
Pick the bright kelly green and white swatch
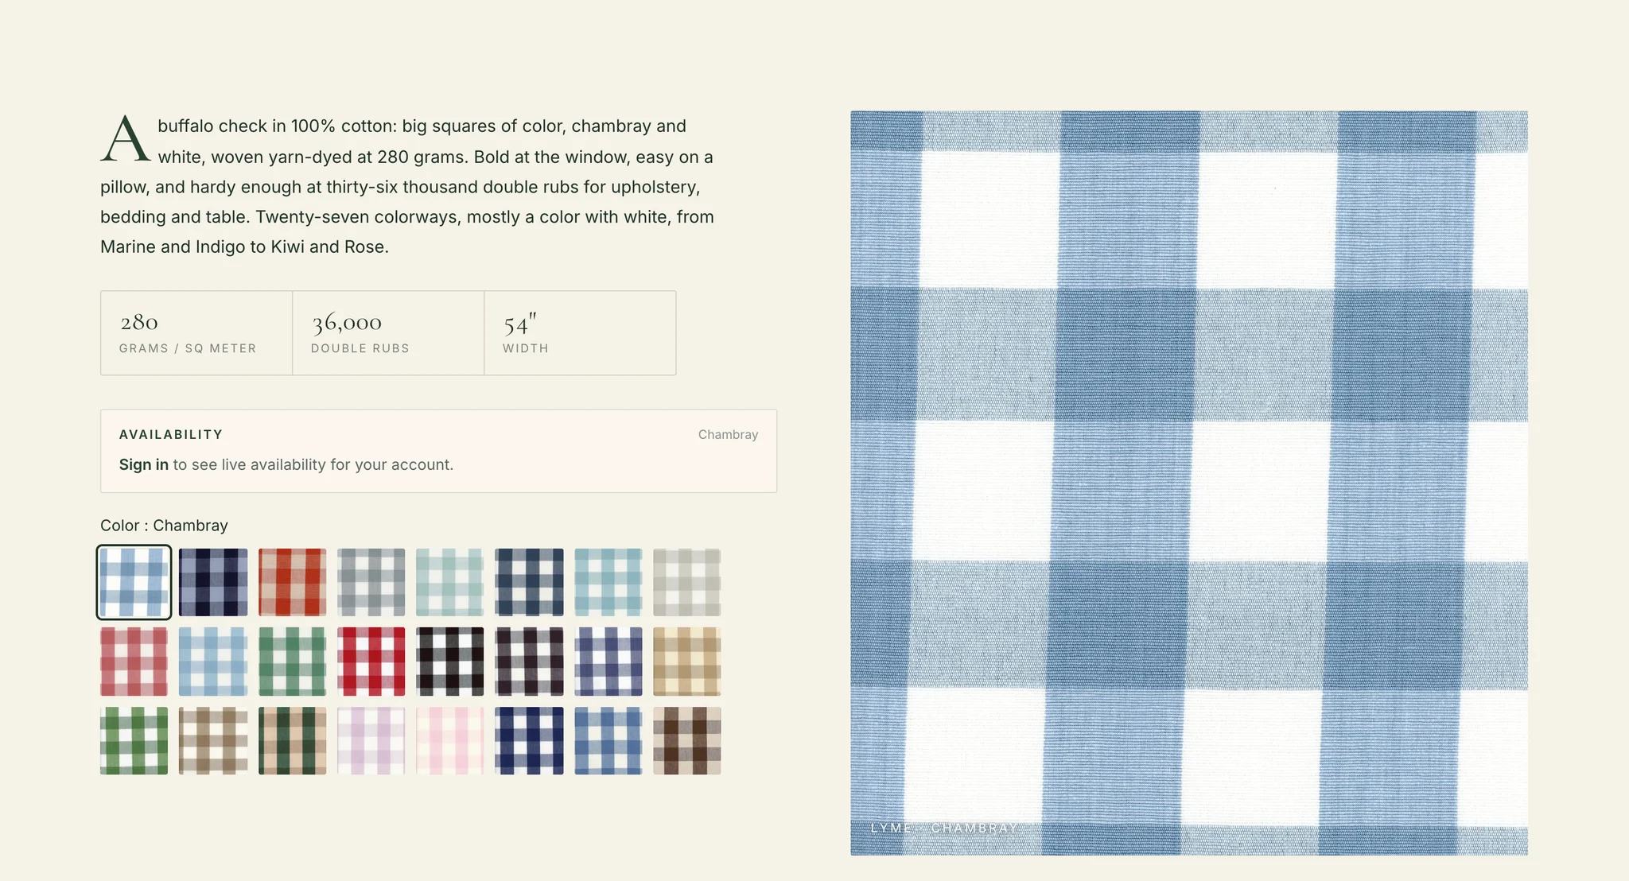(x=134, y=740)
